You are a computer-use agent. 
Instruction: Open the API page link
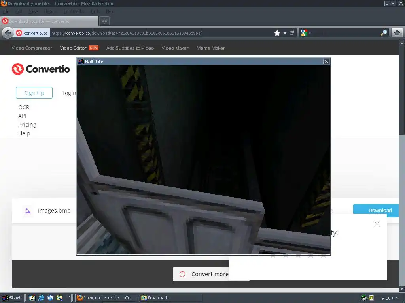pos(22,116)
